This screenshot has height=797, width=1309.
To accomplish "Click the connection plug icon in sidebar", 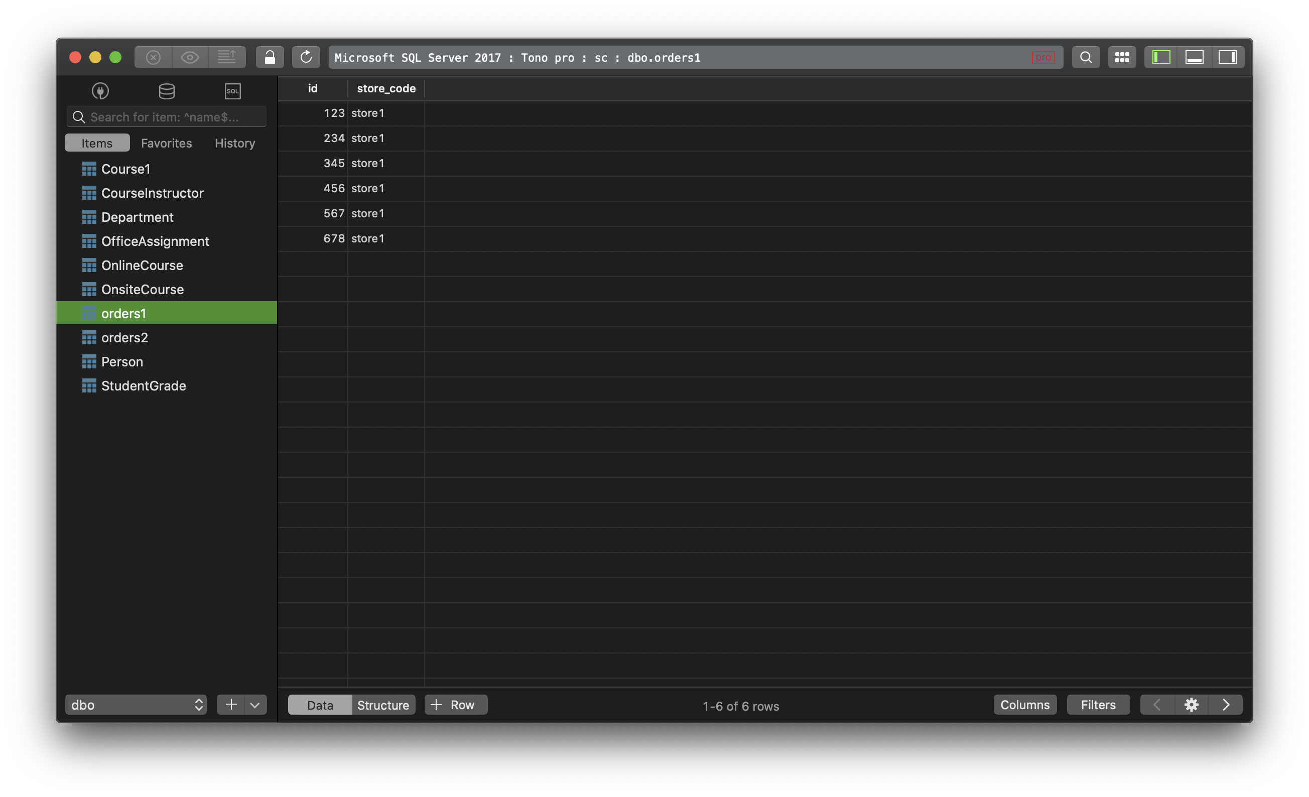I will click(x=100, y=91).
